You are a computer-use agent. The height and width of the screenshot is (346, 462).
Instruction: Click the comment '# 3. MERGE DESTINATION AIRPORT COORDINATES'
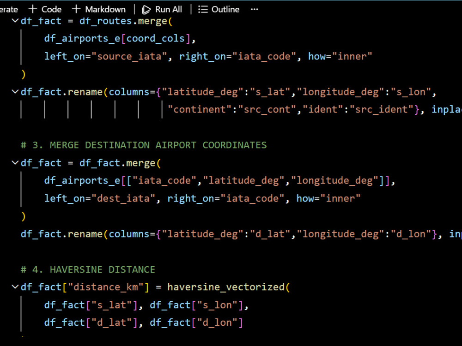coord(144,145)
